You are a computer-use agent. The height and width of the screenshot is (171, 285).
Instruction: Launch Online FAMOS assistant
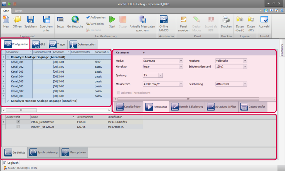coord(164,19)
